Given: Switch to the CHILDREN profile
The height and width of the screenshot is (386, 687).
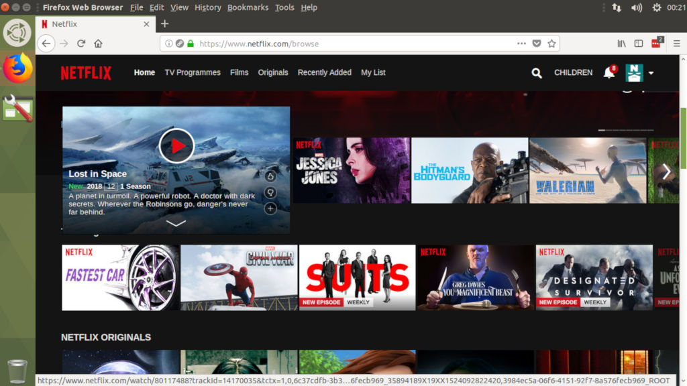Looking at the screenshot, I should (573, 72).
